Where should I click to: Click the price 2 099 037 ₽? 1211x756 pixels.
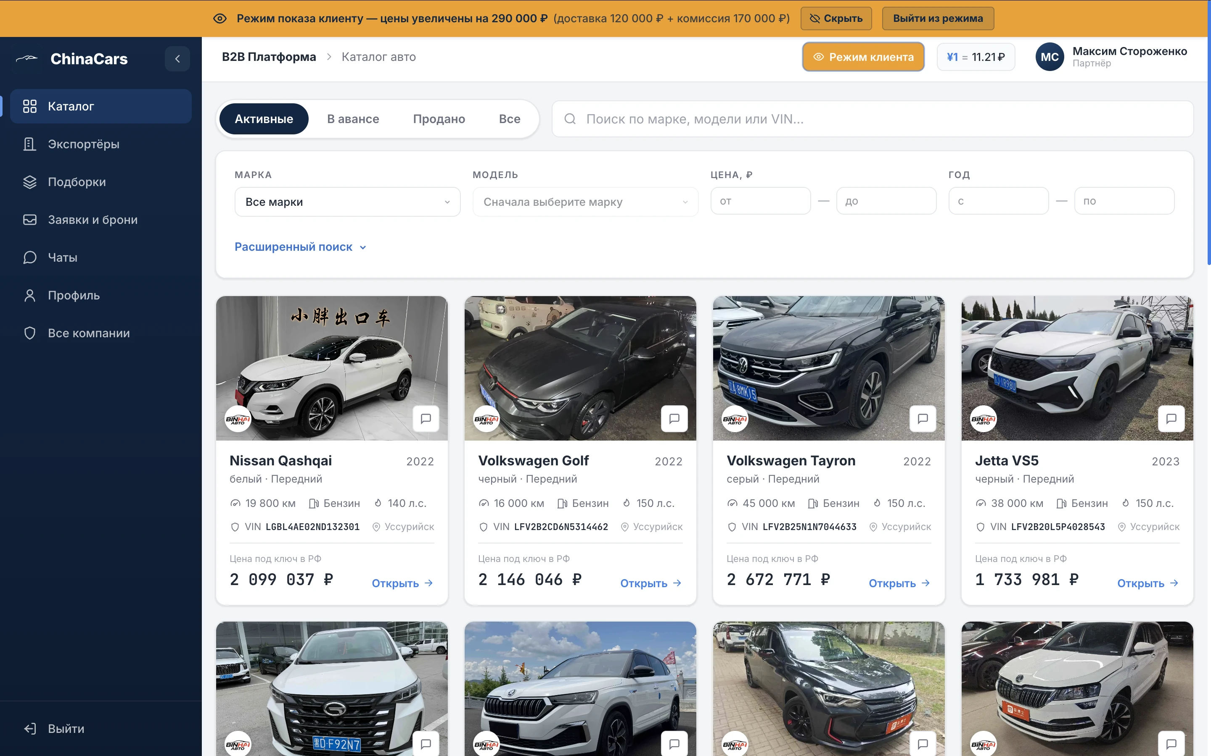(281, 580)
